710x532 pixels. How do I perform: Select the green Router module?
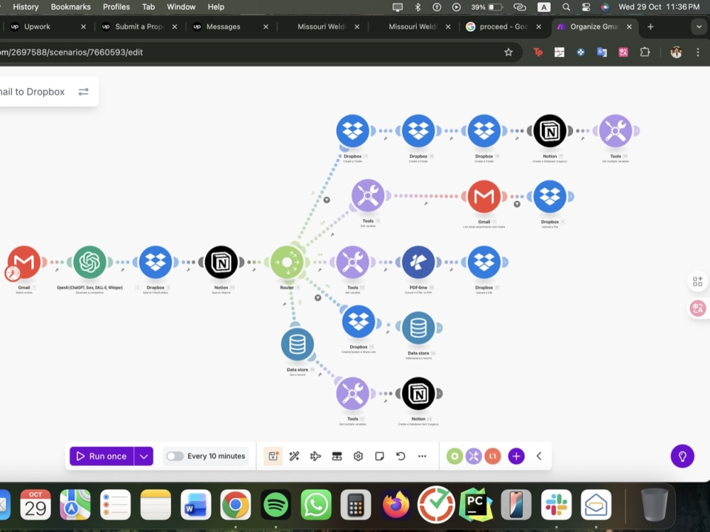(x=287, y=262)
